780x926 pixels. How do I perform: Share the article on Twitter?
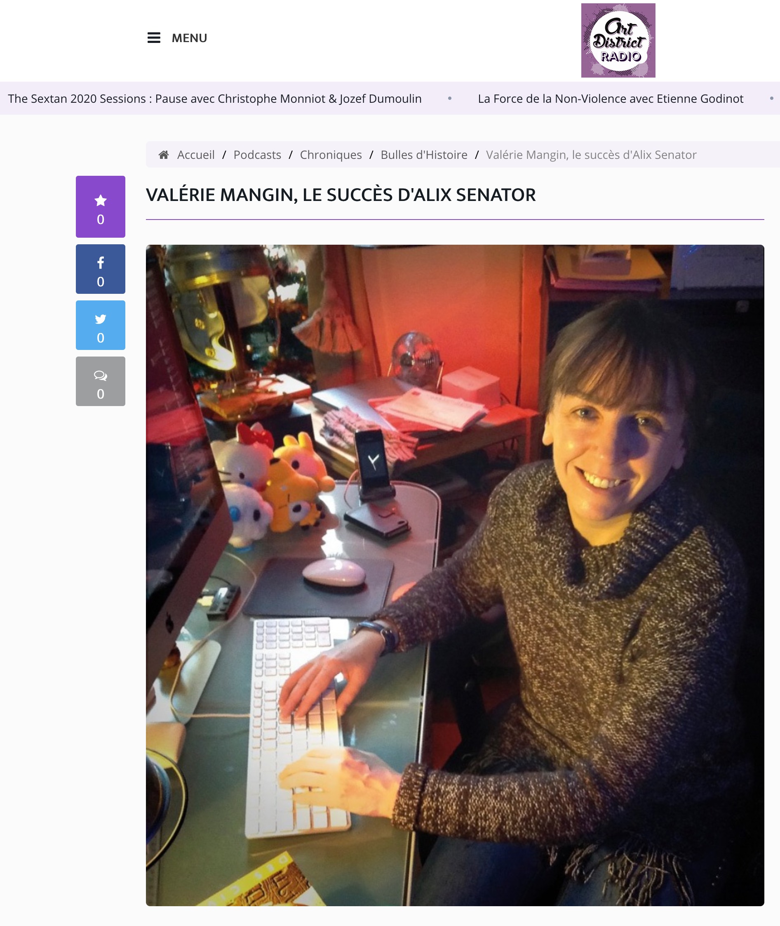100,325
